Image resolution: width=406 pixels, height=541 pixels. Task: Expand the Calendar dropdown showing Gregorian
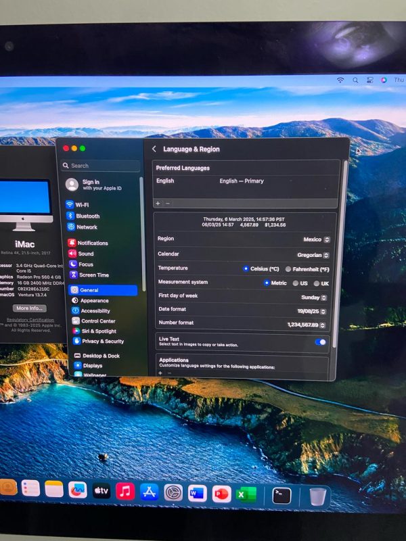tap(313, 255)
